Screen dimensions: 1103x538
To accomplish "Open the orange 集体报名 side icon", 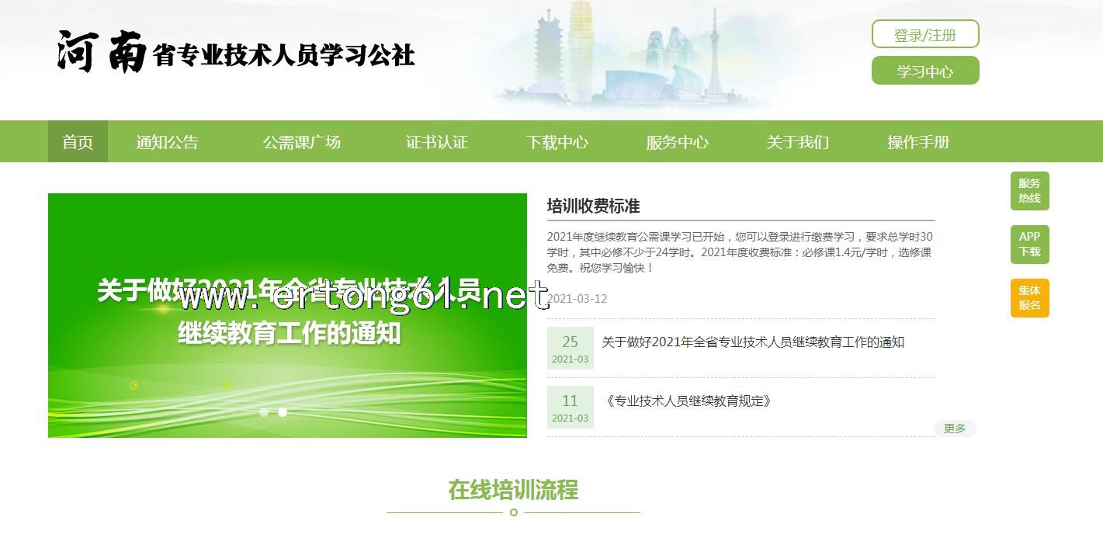I will (x=1029, y=298).
